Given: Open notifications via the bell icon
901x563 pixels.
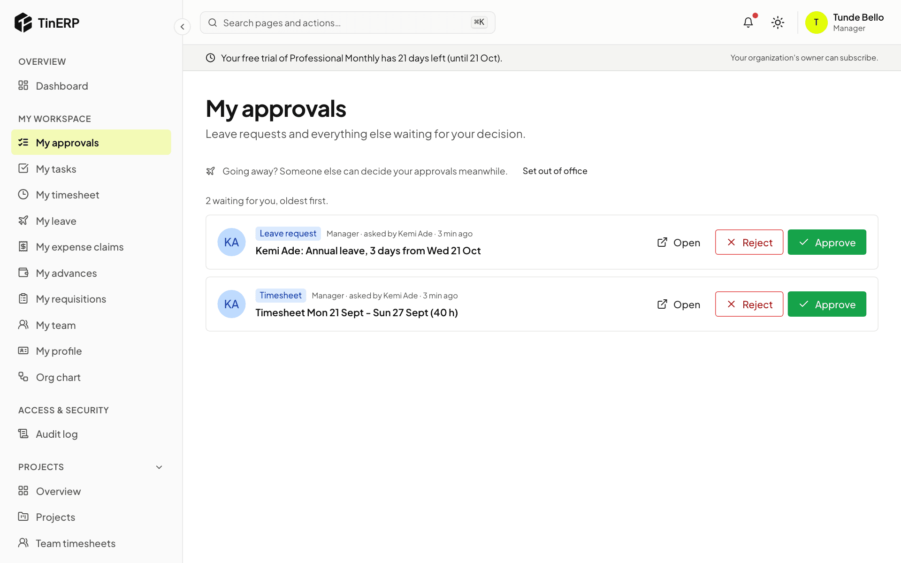Looking at the screenshot, I should click(748, 23).
